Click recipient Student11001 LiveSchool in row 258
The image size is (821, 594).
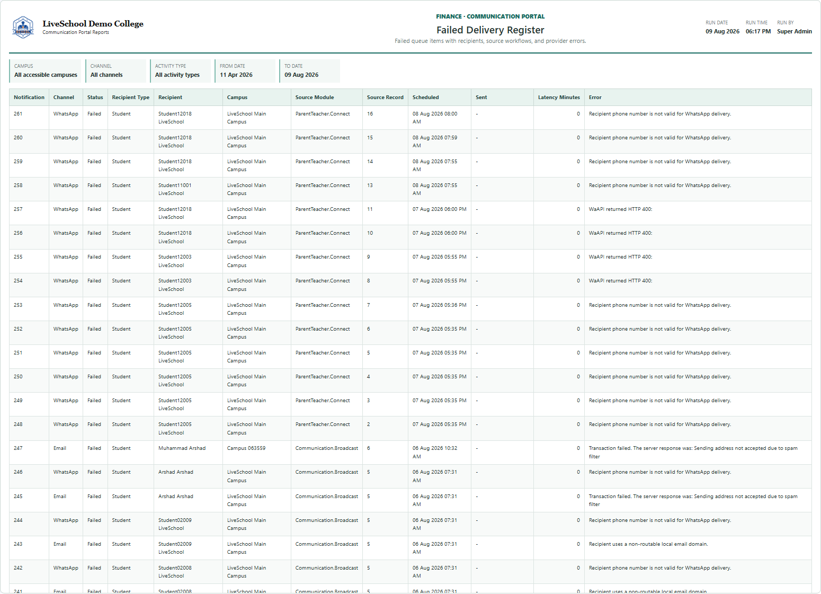tap(175, 189)
